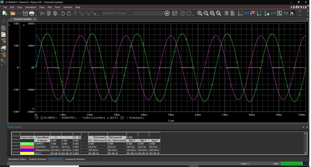This screenshot has width=311, height=167.
Task: Redo the last action
Action: click(69, 13)
